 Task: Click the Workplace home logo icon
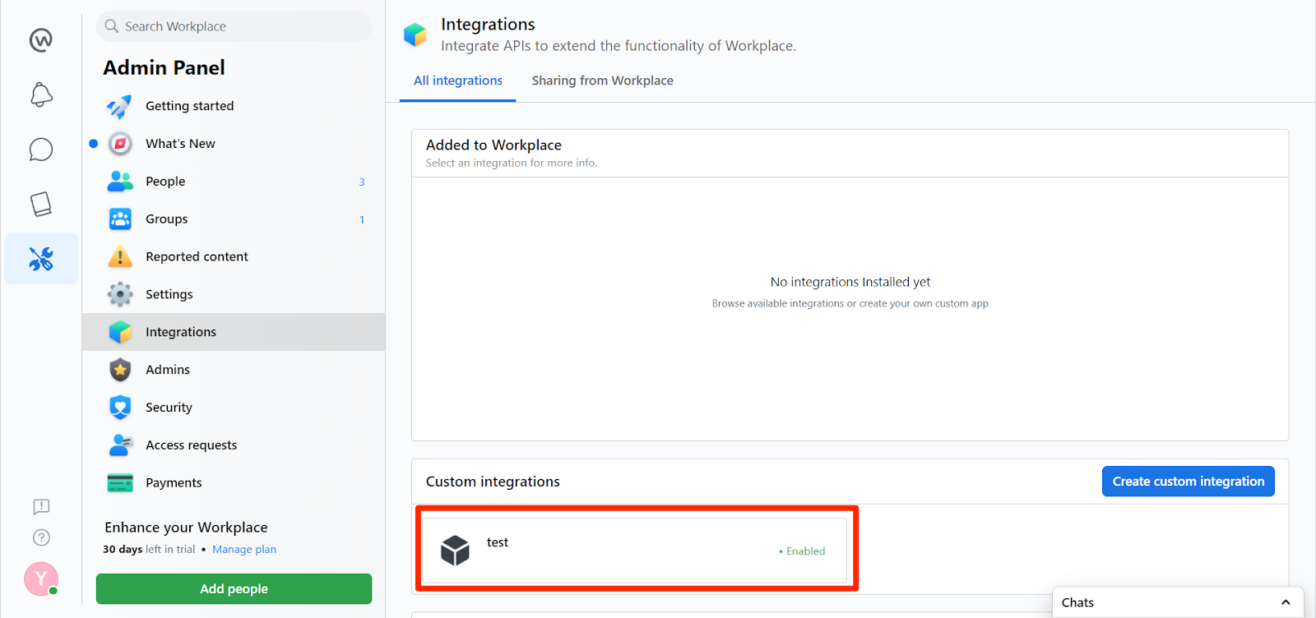point(40,39)
